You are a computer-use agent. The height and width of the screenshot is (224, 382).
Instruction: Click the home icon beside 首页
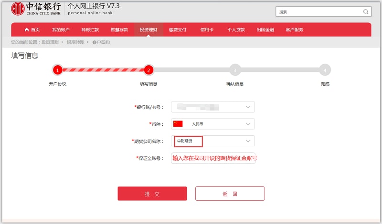click(27, 30)
